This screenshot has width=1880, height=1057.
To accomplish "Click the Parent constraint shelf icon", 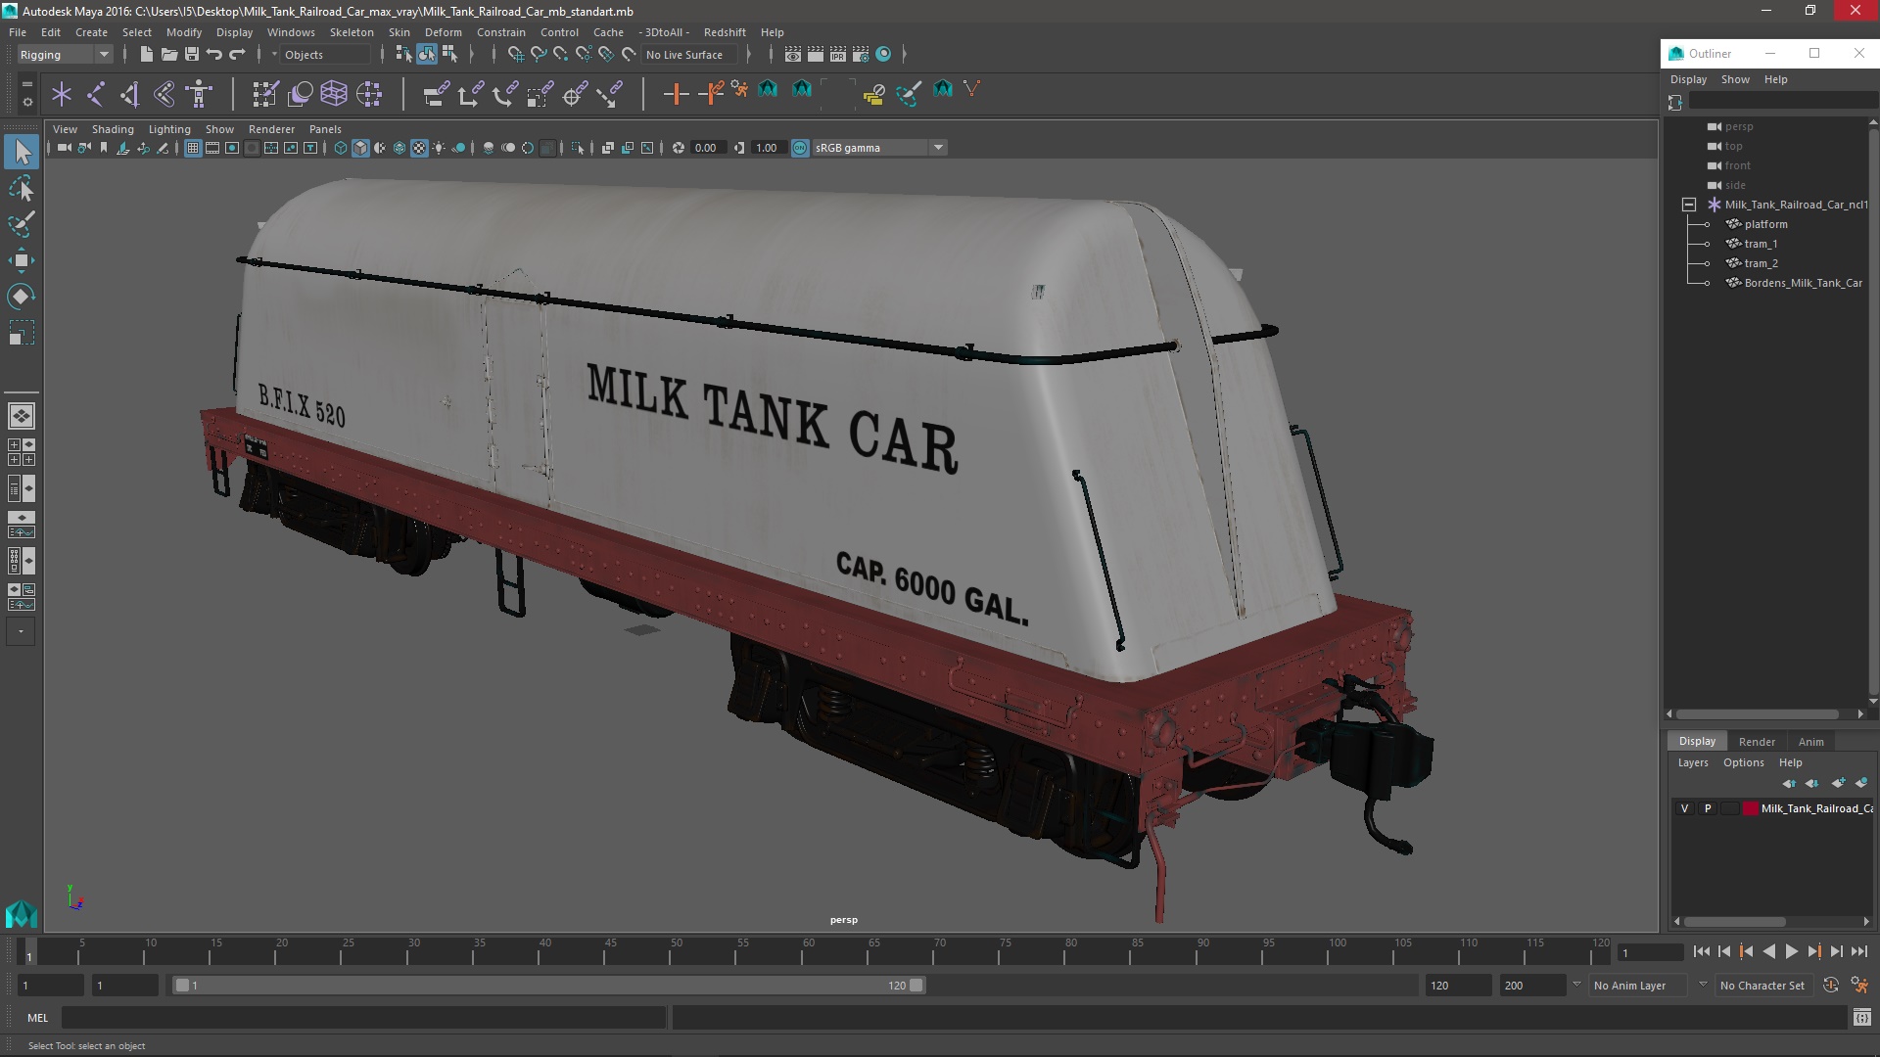I will [436, 94].
